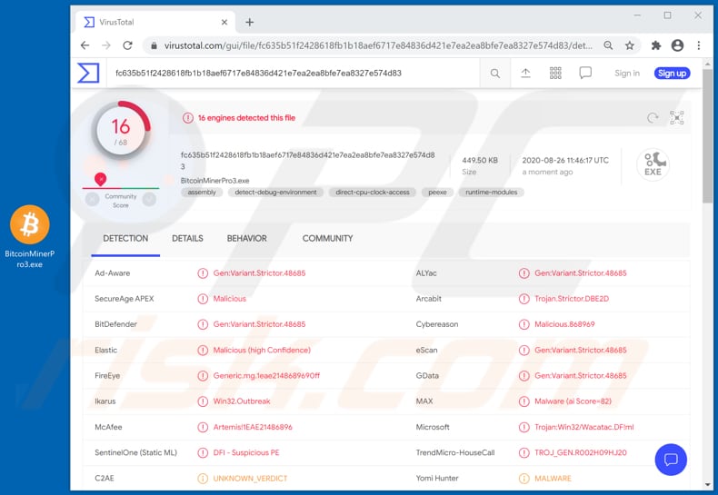
Task: Click the 449.50 KB size value
Action: 480,160
